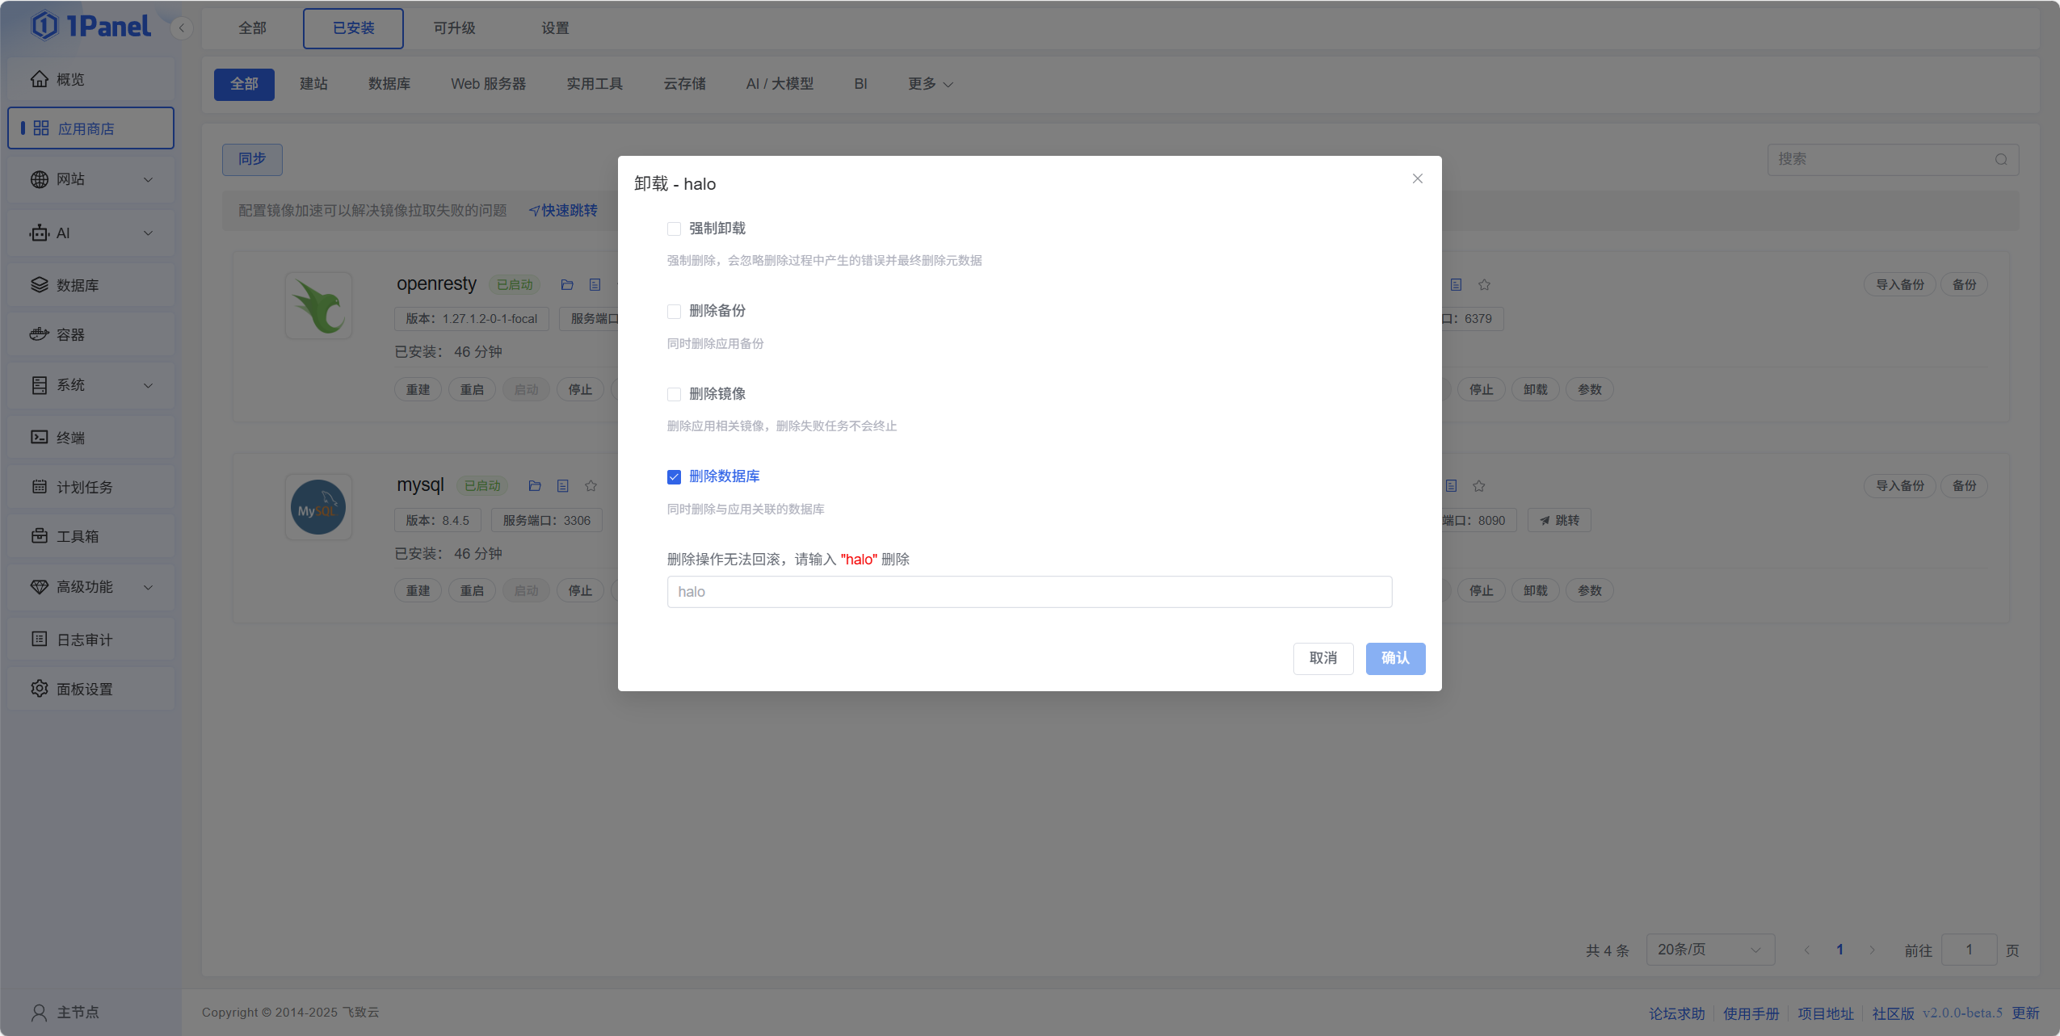Click the 主节点 user icon
The image size is (2060, 1036).
[39, 1012]
